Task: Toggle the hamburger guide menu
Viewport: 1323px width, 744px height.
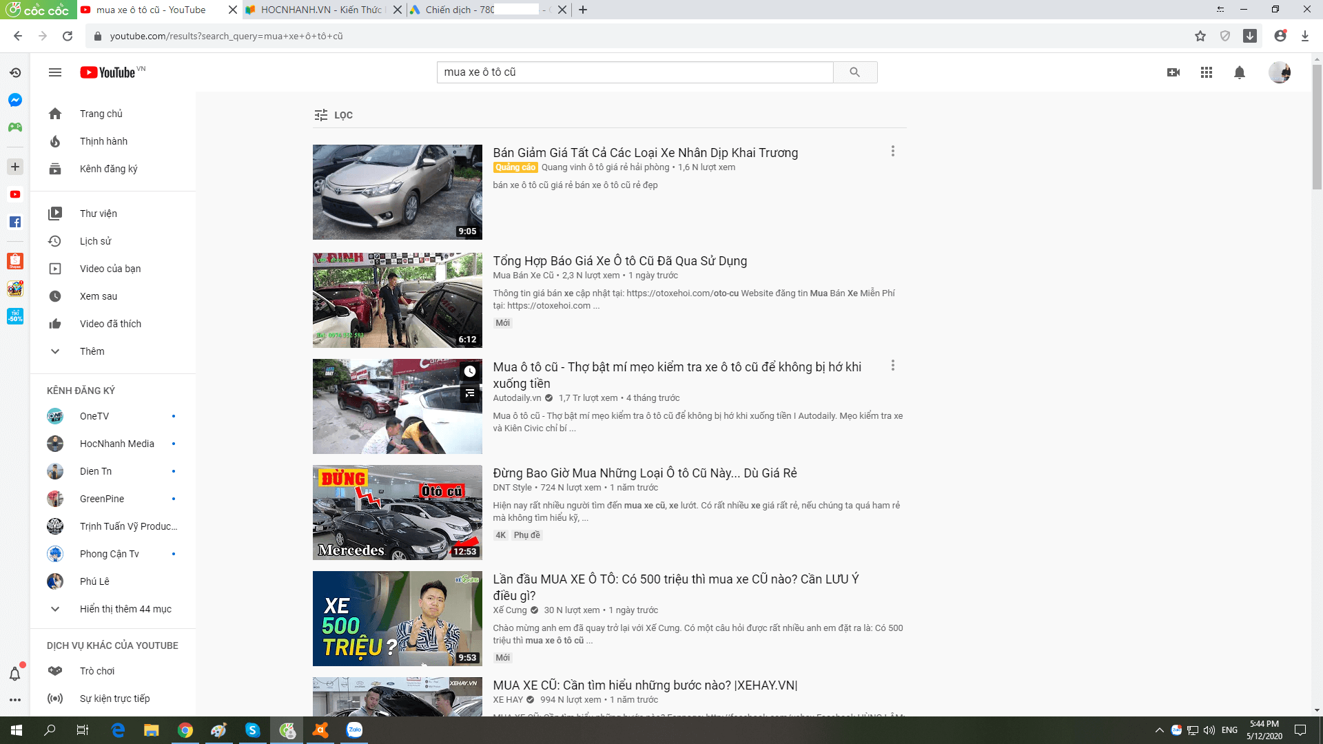Action: (55, 72)
